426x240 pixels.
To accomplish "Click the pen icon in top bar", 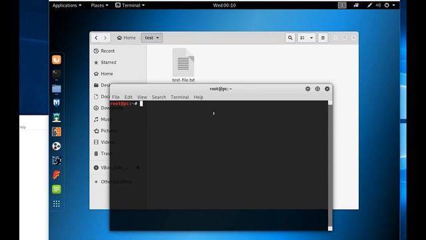I will pos(369,5).
